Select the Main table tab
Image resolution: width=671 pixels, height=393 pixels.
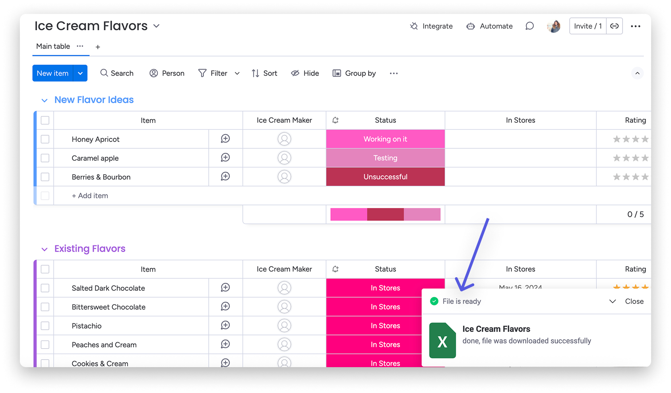tap(53, 46)
